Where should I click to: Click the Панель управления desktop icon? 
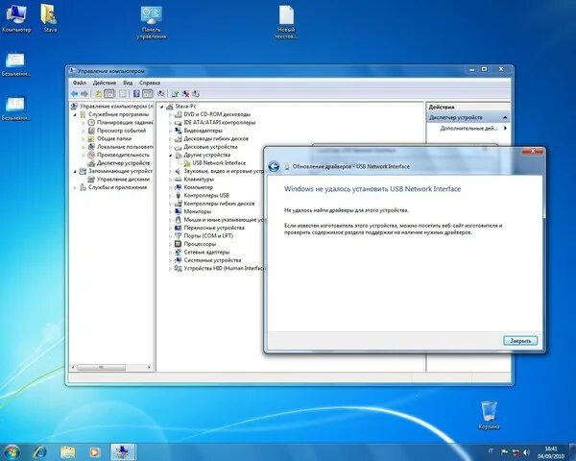tap(152, 22)
